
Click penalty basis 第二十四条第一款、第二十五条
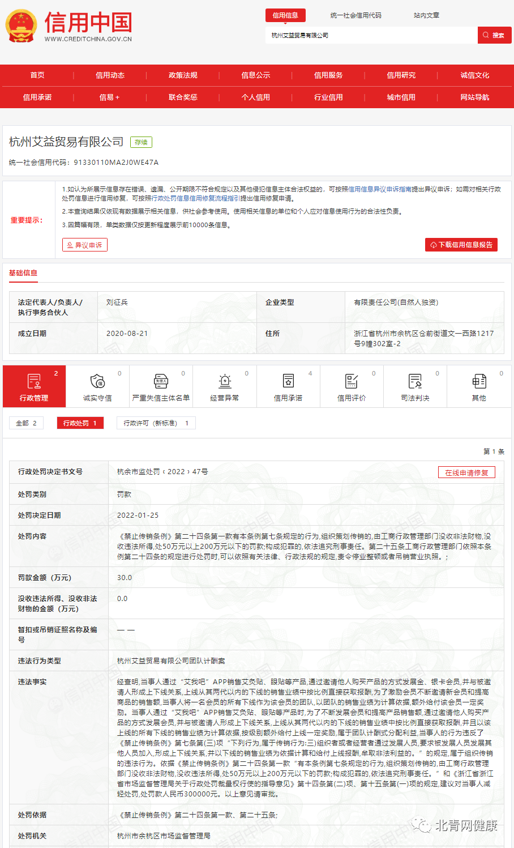[226, 815]
